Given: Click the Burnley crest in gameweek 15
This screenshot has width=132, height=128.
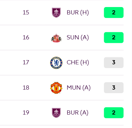Looking at the screenshot, I should (x=56, y=12).
